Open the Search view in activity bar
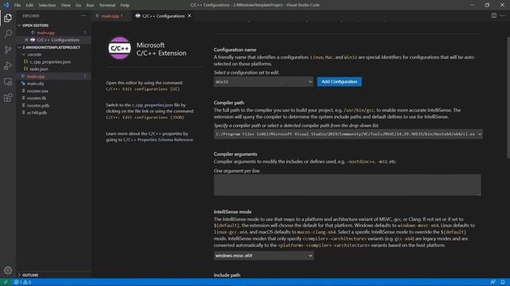510x286 pixels. 8,33
